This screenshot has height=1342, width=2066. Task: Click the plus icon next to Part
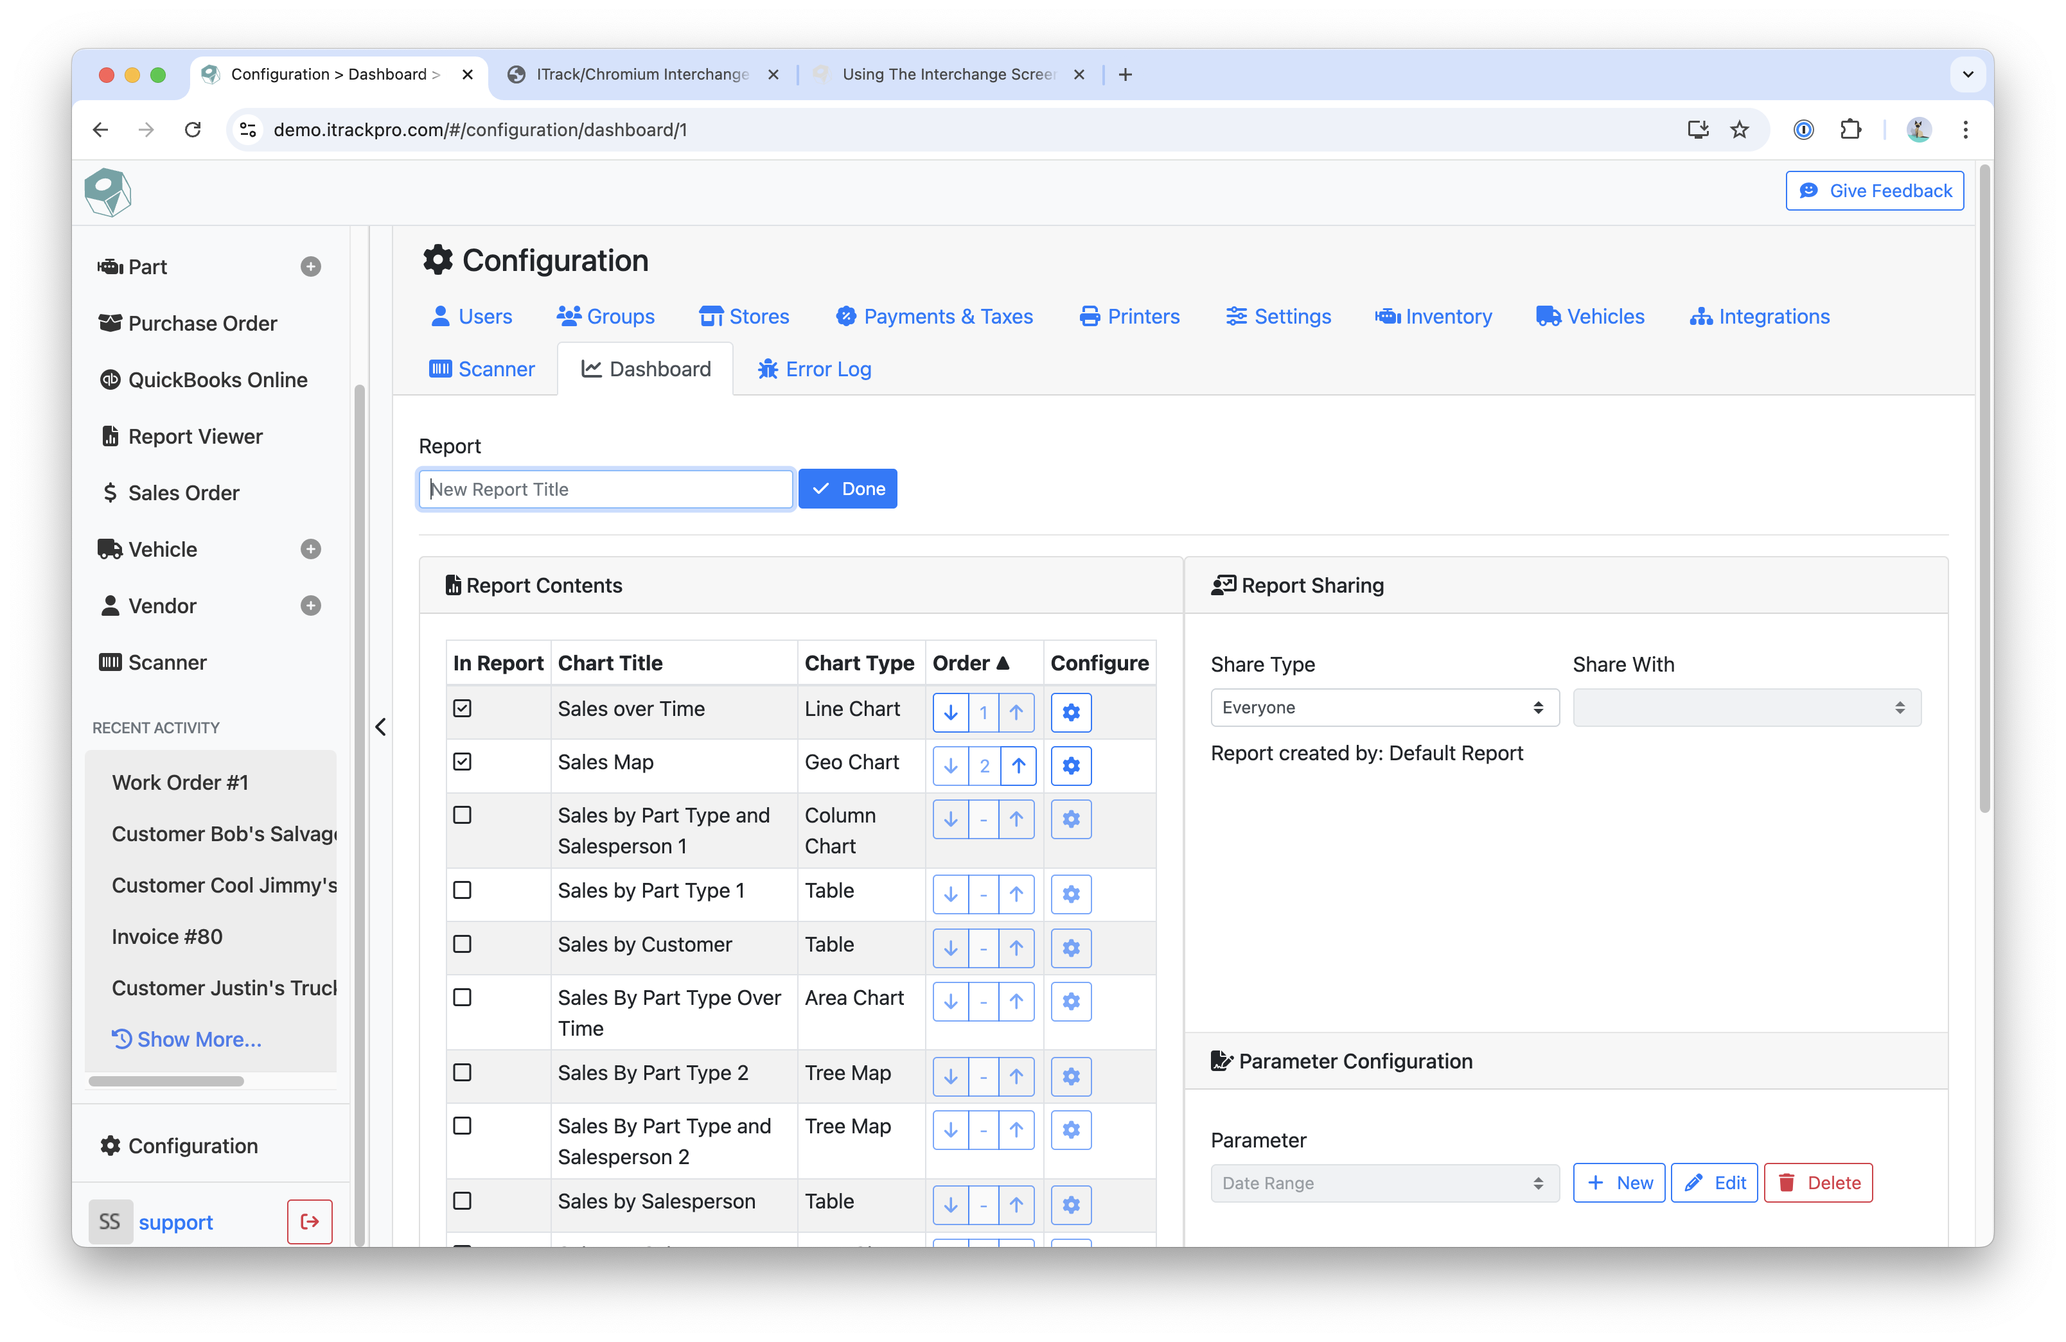coord(310,266)
